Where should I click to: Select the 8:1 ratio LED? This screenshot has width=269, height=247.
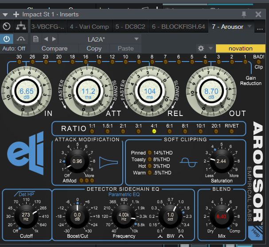185,131
